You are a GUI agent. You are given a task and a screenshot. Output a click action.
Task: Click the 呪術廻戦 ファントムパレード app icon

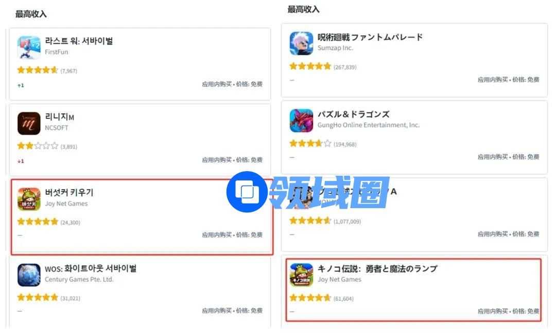tap(301, 43)
